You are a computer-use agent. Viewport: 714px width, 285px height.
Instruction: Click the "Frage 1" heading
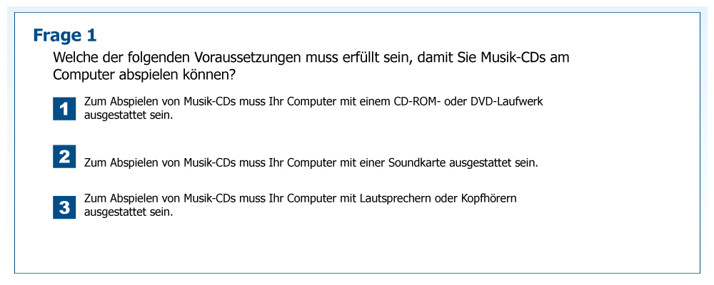tap(65, 35)
